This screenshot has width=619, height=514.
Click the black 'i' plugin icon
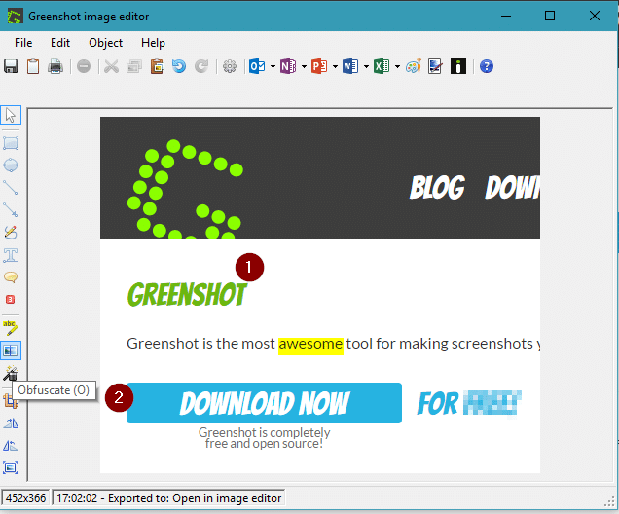coord(458,66)
